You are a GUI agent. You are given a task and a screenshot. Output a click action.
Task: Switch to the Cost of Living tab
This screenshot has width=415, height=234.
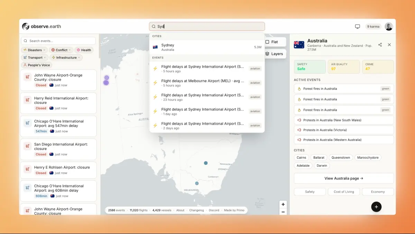(x=344, y=192)
